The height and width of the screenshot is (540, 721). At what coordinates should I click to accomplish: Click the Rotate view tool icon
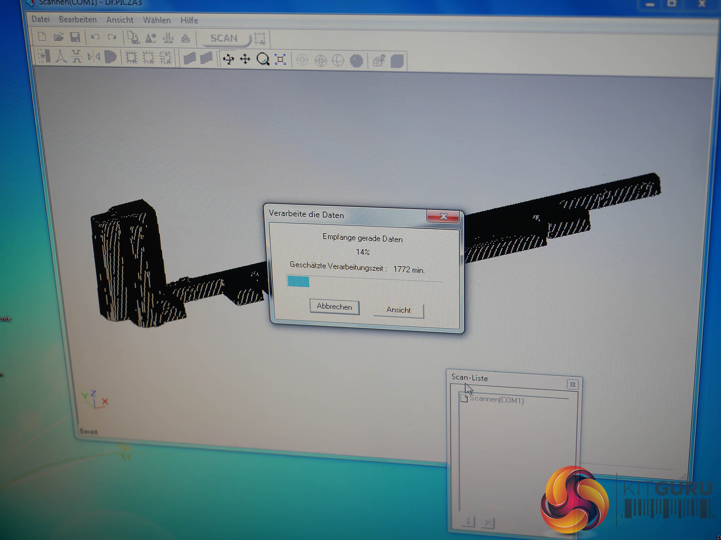click(228, 59)
